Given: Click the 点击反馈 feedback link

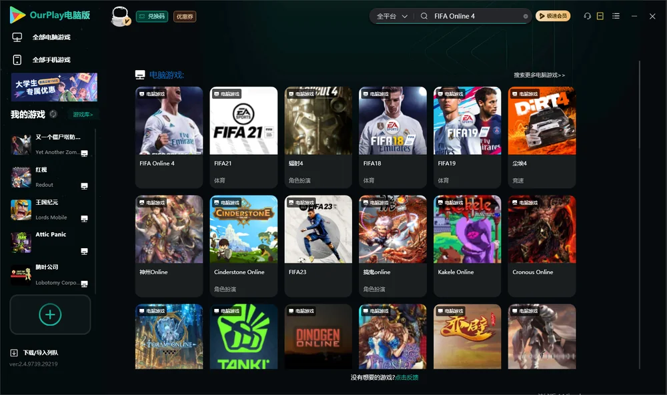Looking at the screenshot, I should [407, 378].
